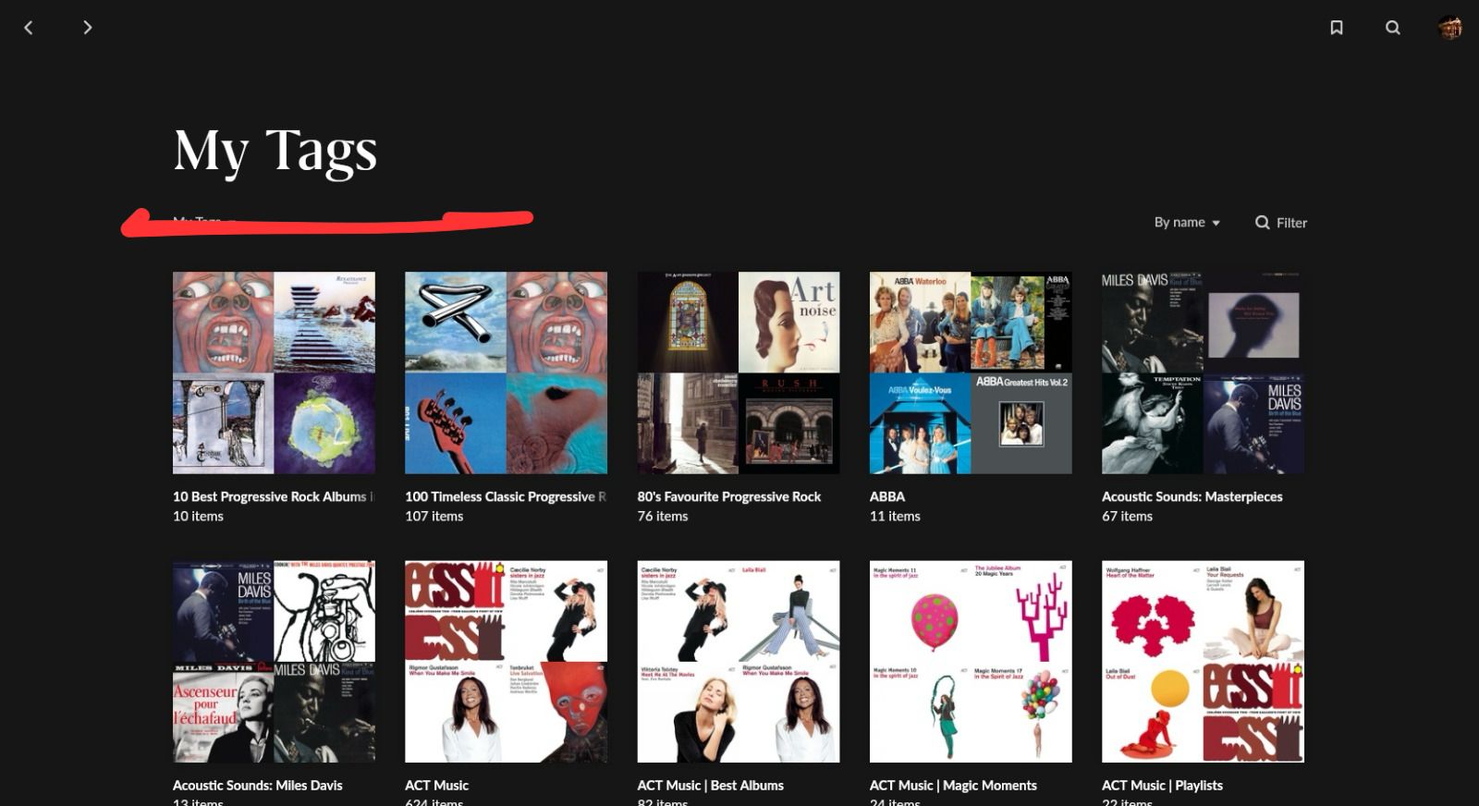Click the '107 items' count text

[x=434, y=516]
